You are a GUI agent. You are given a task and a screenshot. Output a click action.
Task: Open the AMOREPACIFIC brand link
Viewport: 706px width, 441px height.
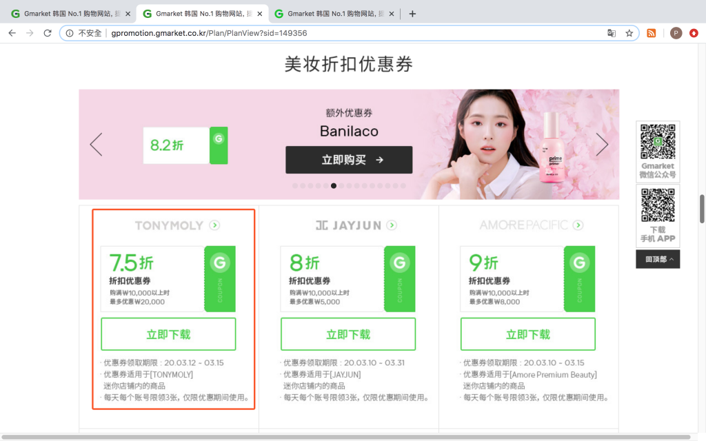tap(524, 225)
